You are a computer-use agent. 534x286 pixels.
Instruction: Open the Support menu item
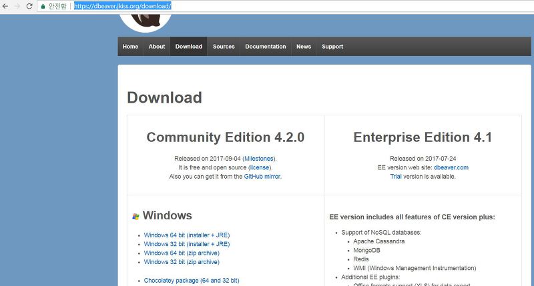(x=332, y=47)
